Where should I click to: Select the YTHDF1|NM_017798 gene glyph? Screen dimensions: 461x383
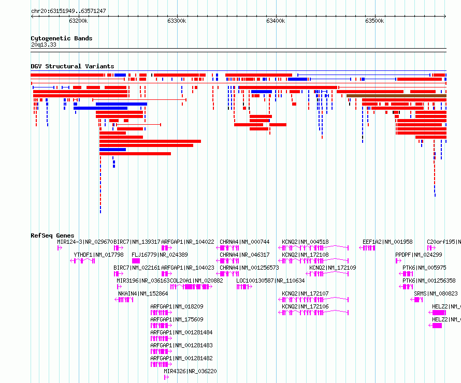click(82, 261)
